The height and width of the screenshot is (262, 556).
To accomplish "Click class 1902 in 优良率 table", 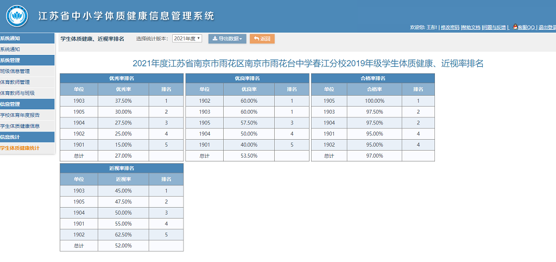I will click(205, 101).
